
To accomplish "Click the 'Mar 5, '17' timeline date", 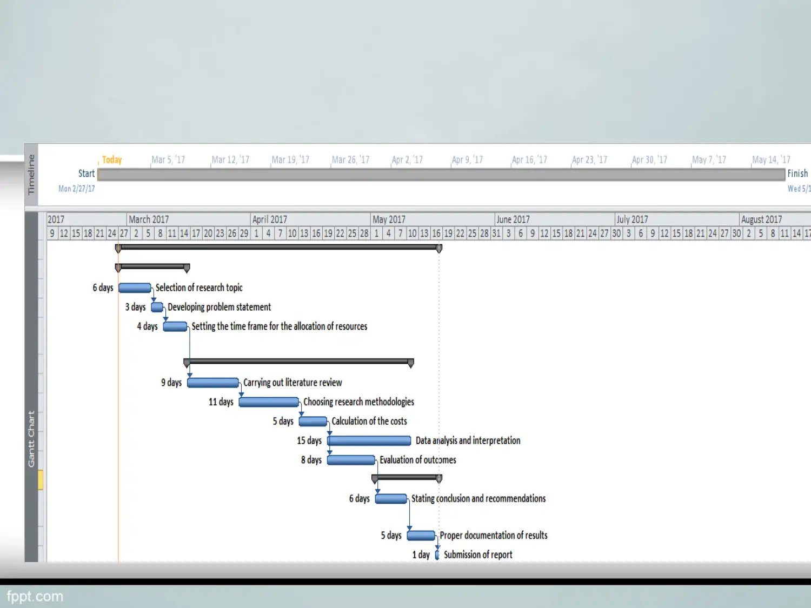I will click(x=168, y=160).
